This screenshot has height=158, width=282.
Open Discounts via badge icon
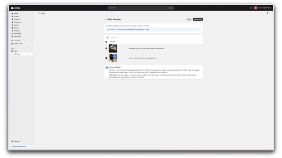point(12,37)
